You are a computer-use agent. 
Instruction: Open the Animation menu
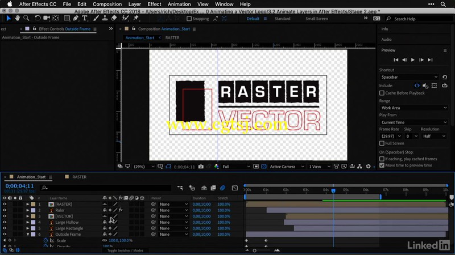click(179, 4)
